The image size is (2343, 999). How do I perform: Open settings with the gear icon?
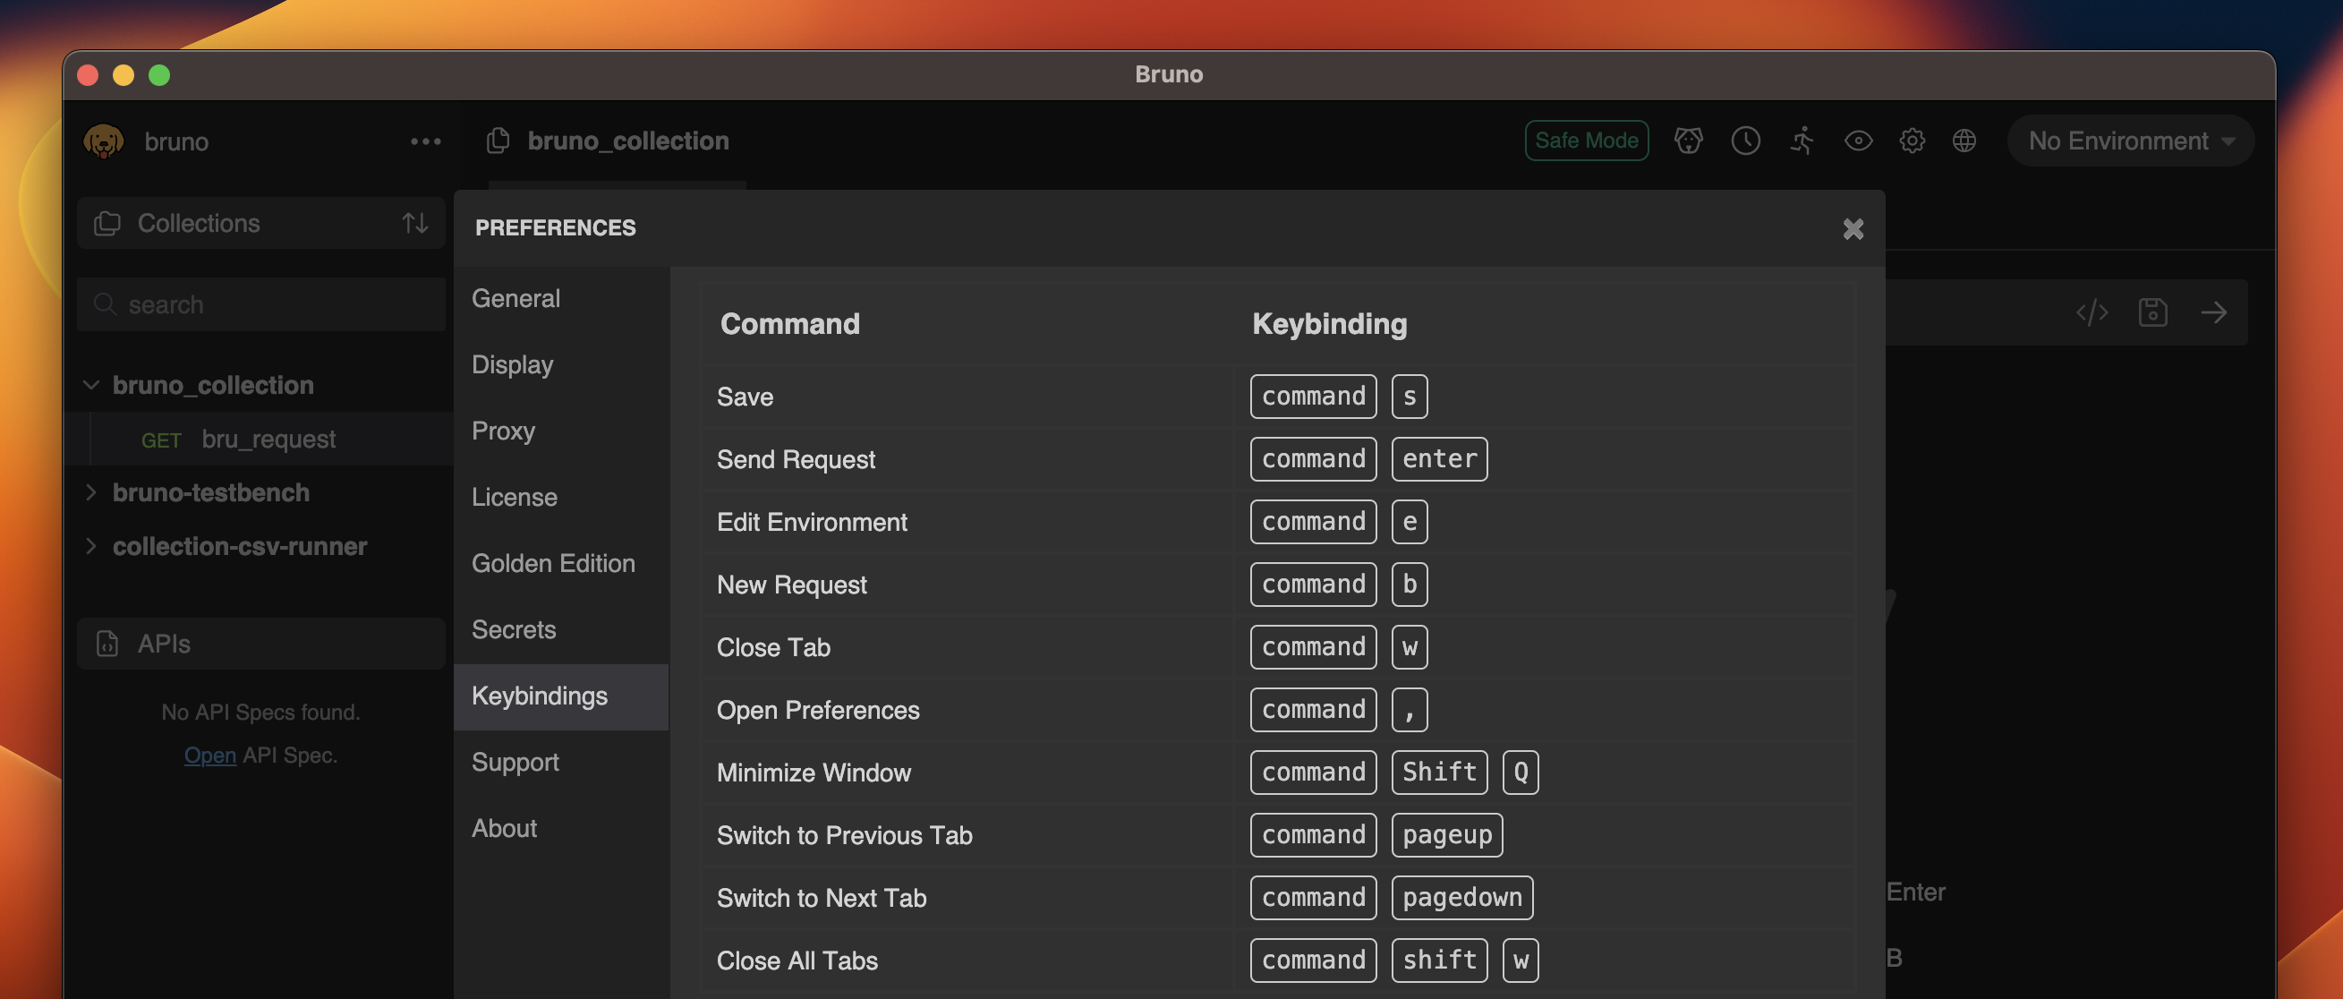point(1912,141)
